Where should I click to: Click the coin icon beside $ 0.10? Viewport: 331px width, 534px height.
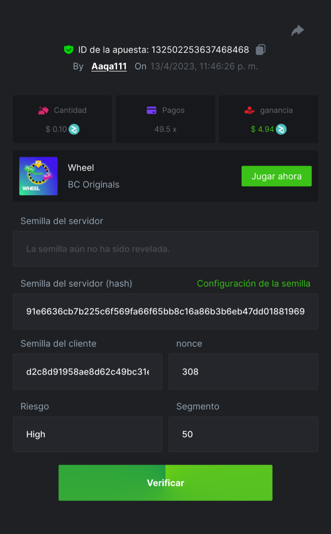(74, 129)
